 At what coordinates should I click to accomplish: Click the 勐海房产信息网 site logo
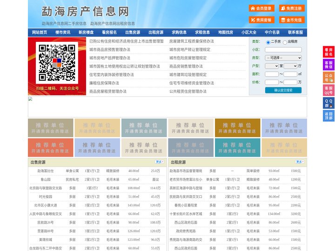pyautogui.click(x=85, y=11)
